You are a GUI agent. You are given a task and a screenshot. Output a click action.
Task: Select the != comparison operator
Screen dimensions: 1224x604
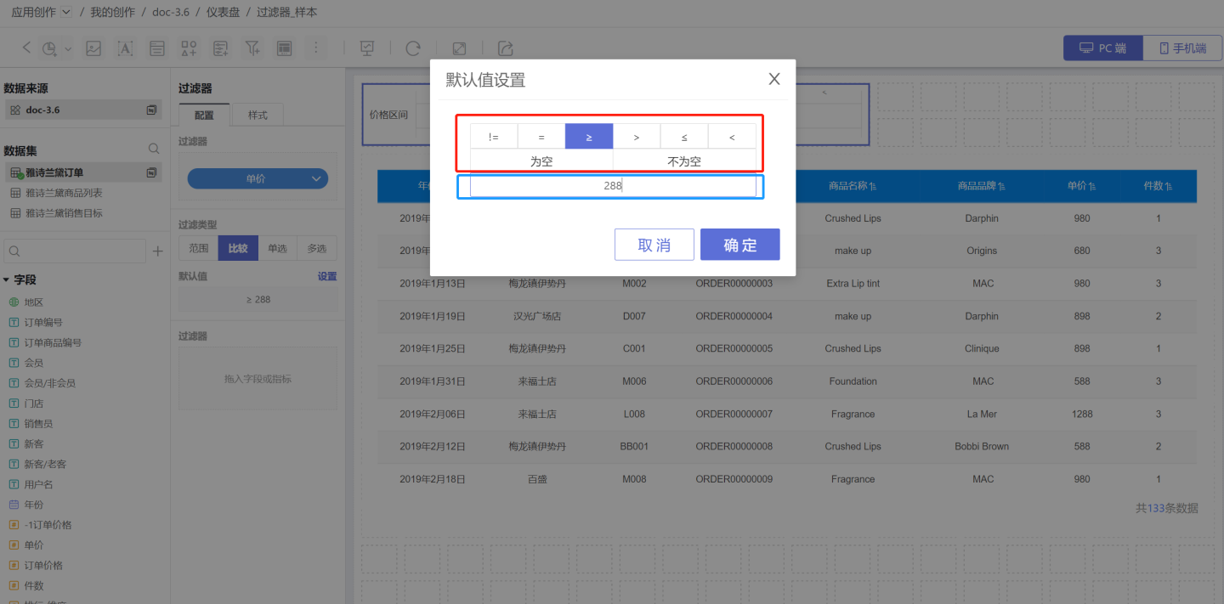point(494,137)
